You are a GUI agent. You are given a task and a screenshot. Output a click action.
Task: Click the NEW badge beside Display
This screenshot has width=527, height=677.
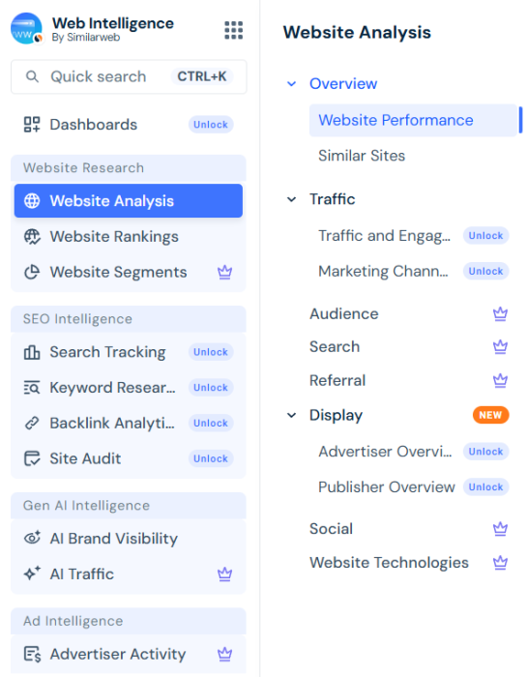[x=491, y=415]
